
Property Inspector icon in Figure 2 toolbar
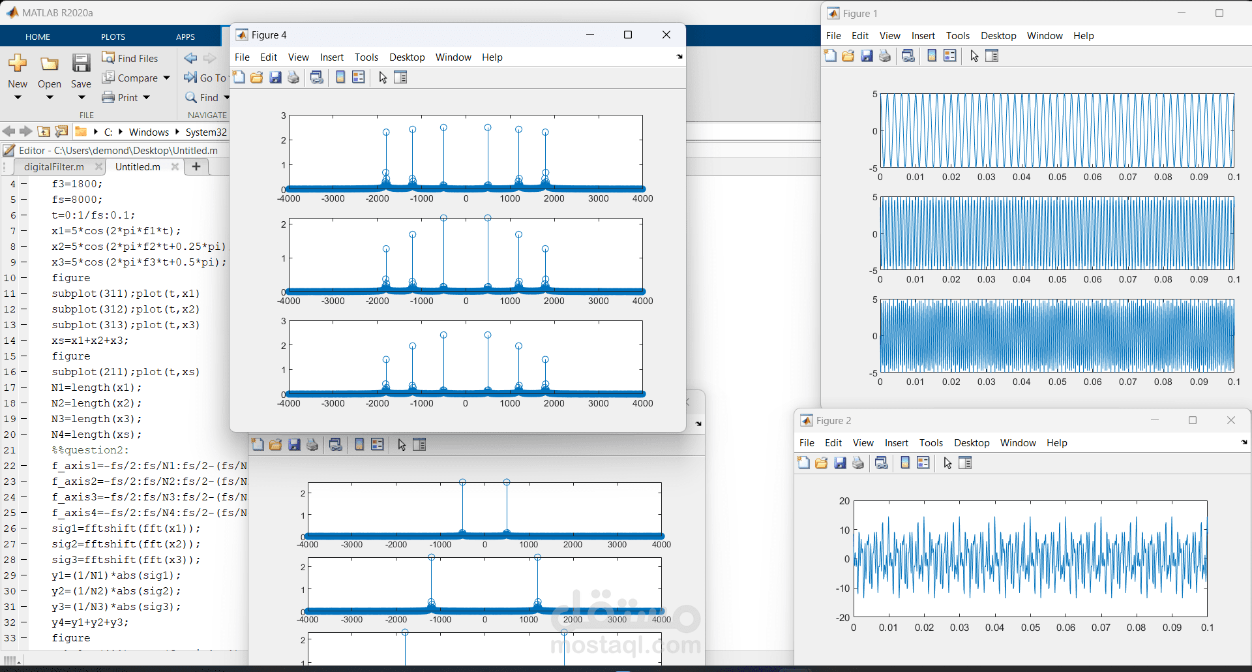point(965,463)
